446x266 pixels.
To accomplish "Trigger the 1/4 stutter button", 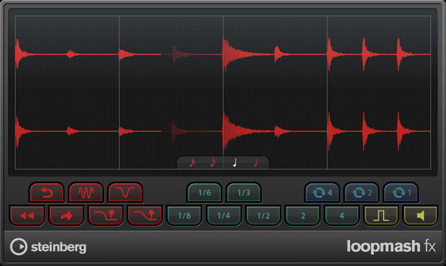I will point(224,216).
